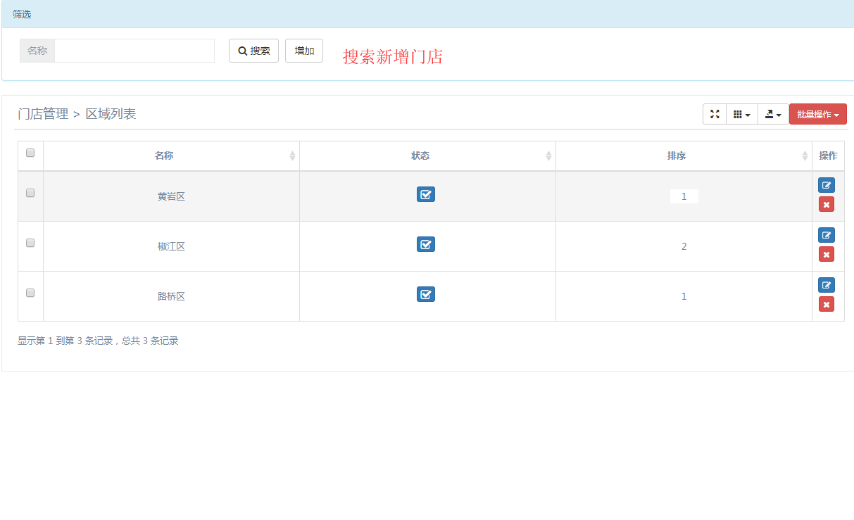Check the select-all checkbox in header
854x520 pixels.
(30, 153)
